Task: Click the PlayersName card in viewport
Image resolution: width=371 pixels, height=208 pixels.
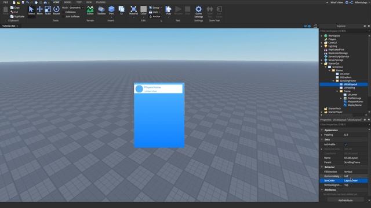Action: pos(158,89)
